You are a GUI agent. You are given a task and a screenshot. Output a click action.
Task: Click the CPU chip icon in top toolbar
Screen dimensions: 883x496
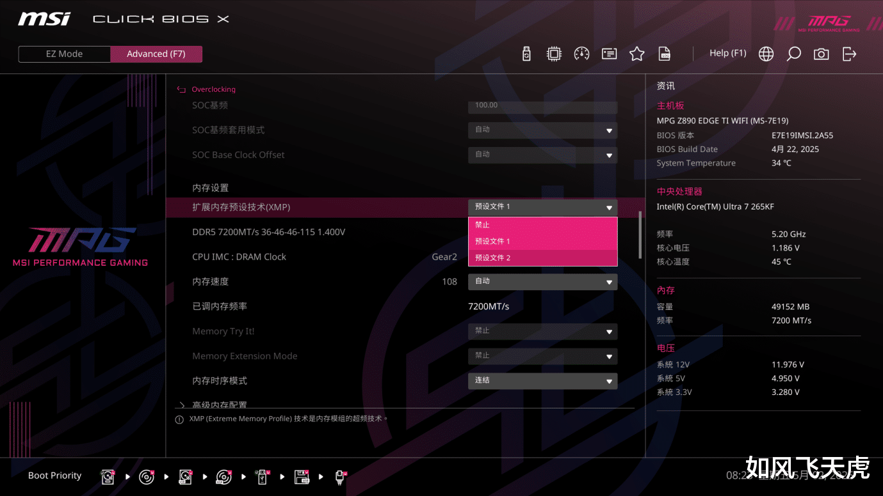(x=554, y=54)
